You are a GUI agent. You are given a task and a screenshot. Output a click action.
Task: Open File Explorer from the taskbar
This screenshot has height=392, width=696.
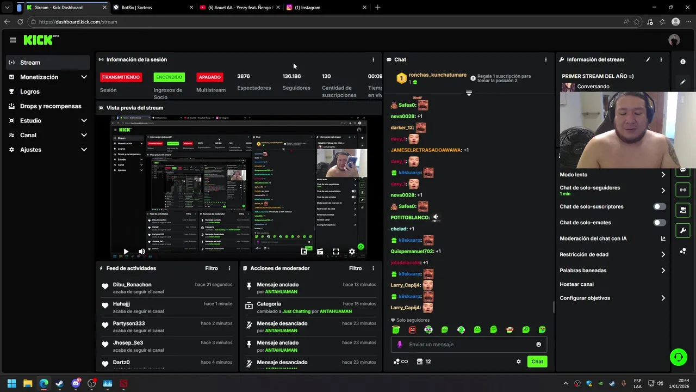coord(28,383)
